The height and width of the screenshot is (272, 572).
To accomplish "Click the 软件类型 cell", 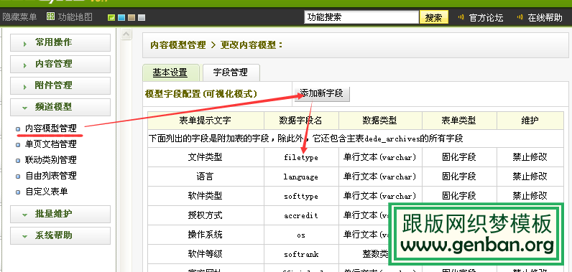I will point(206,196).
